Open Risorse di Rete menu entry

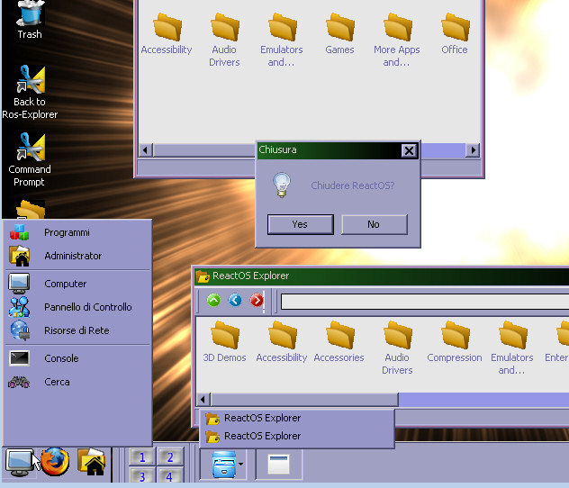pyautogui.click(x=77, y=330)
